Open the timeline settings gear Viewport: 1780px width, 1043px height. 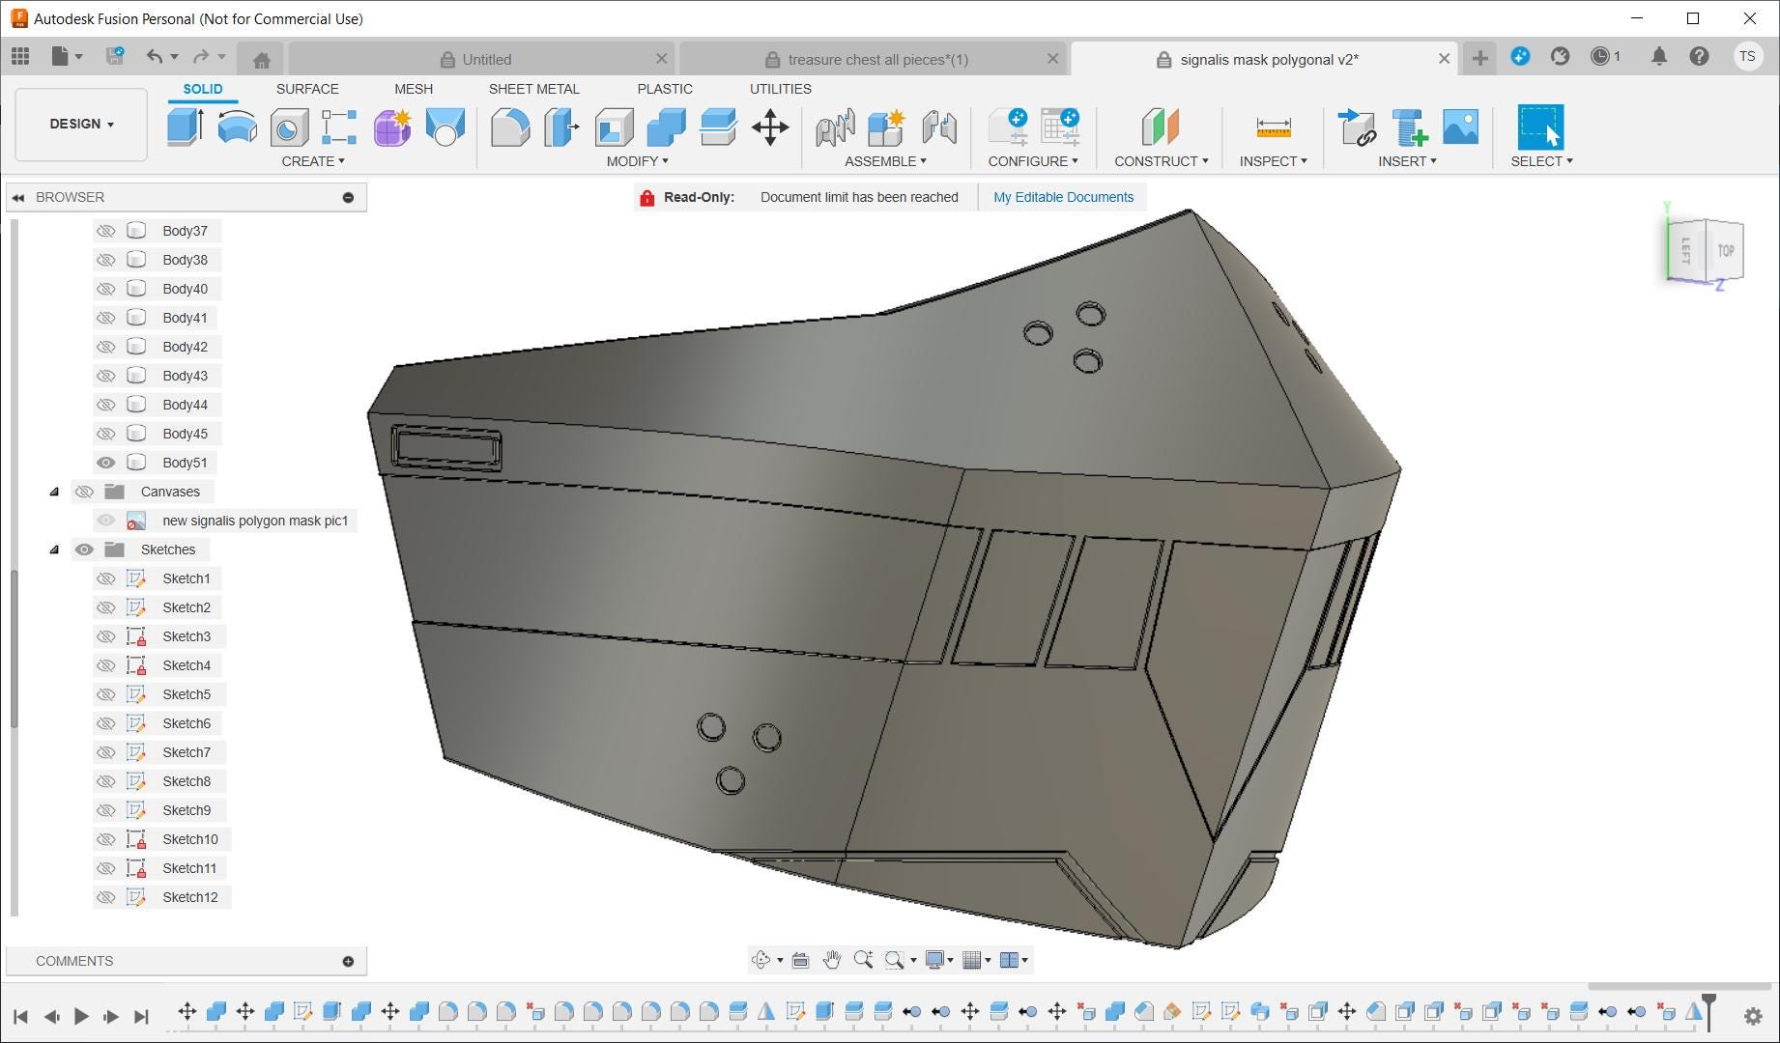[1752, 1016]
